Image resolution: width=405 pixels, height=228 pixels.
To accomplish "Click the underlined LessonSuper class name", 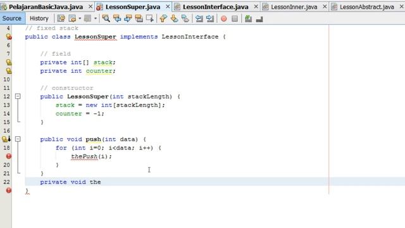I will [96, 37].
